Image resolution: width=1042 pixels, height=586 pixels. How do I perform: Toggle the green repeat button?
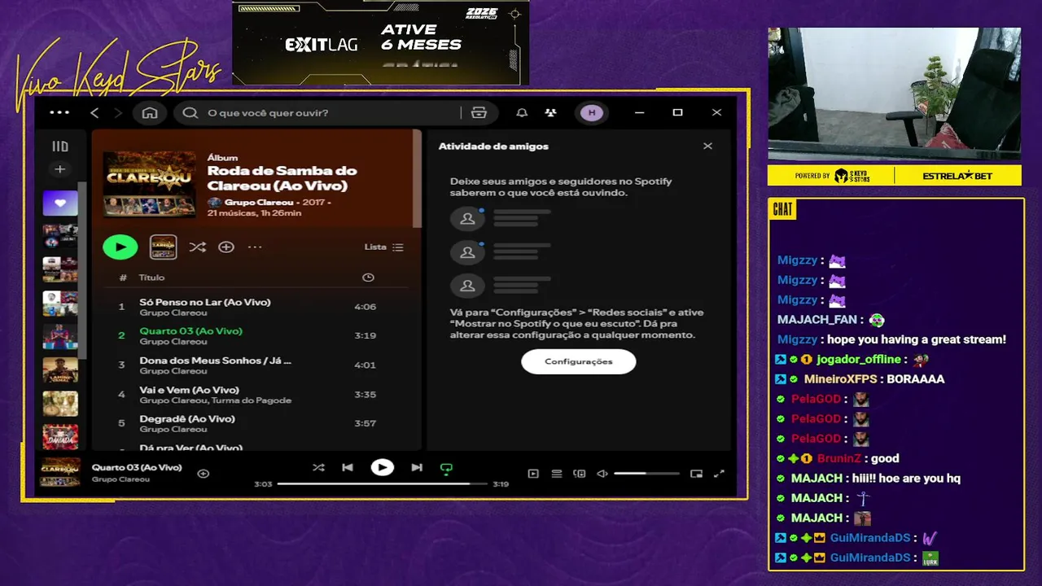click(x=446, y=469)
